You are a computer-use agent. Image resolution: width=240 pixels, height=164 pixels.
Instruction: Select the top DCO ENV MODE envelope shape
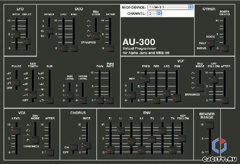click(89, 21)
